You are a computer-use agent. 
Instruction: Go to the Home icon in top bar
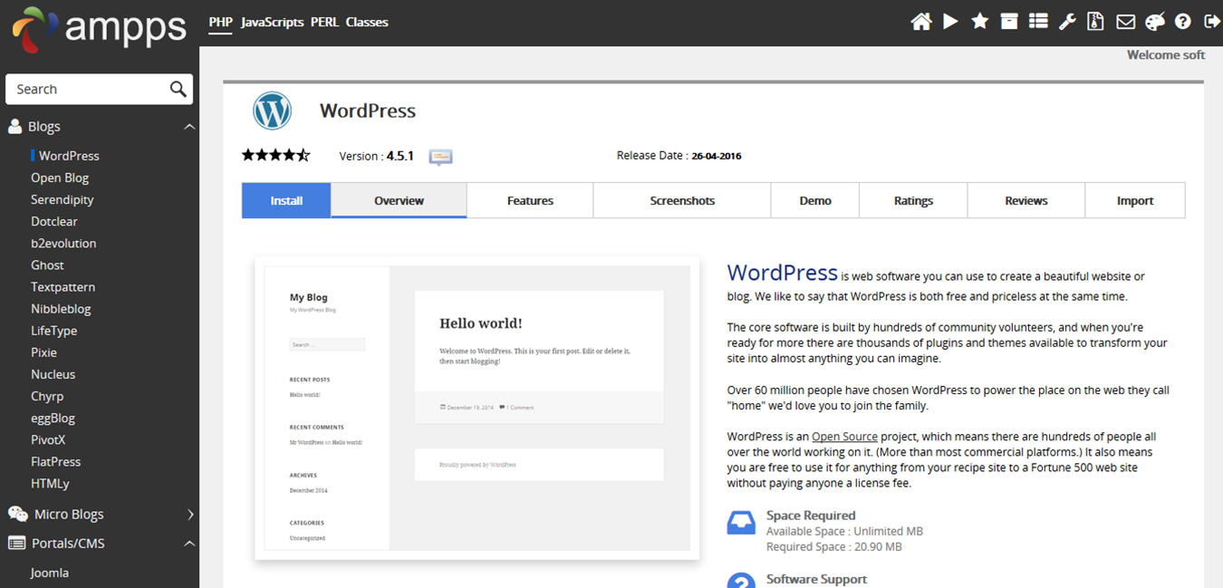pyautogui.click(x=921, y=22)
